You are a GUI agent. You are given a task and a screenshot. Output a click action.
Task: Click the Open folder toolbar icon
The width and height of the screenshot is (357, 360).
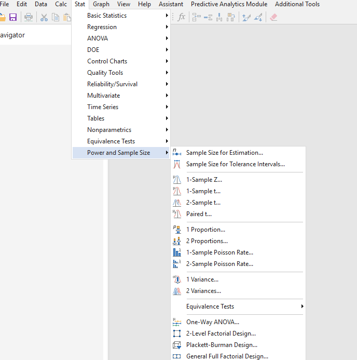click(x=2, y=17)
